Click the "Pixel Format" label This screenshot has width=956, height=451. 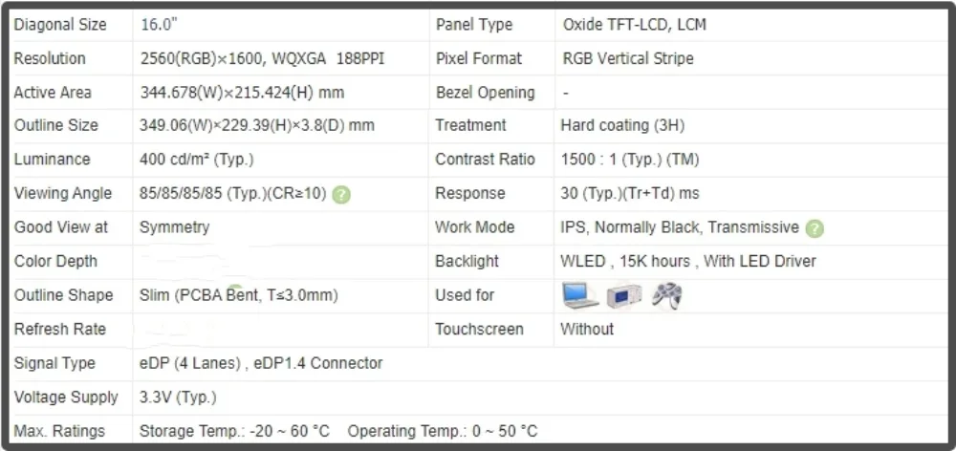point(479,58)
